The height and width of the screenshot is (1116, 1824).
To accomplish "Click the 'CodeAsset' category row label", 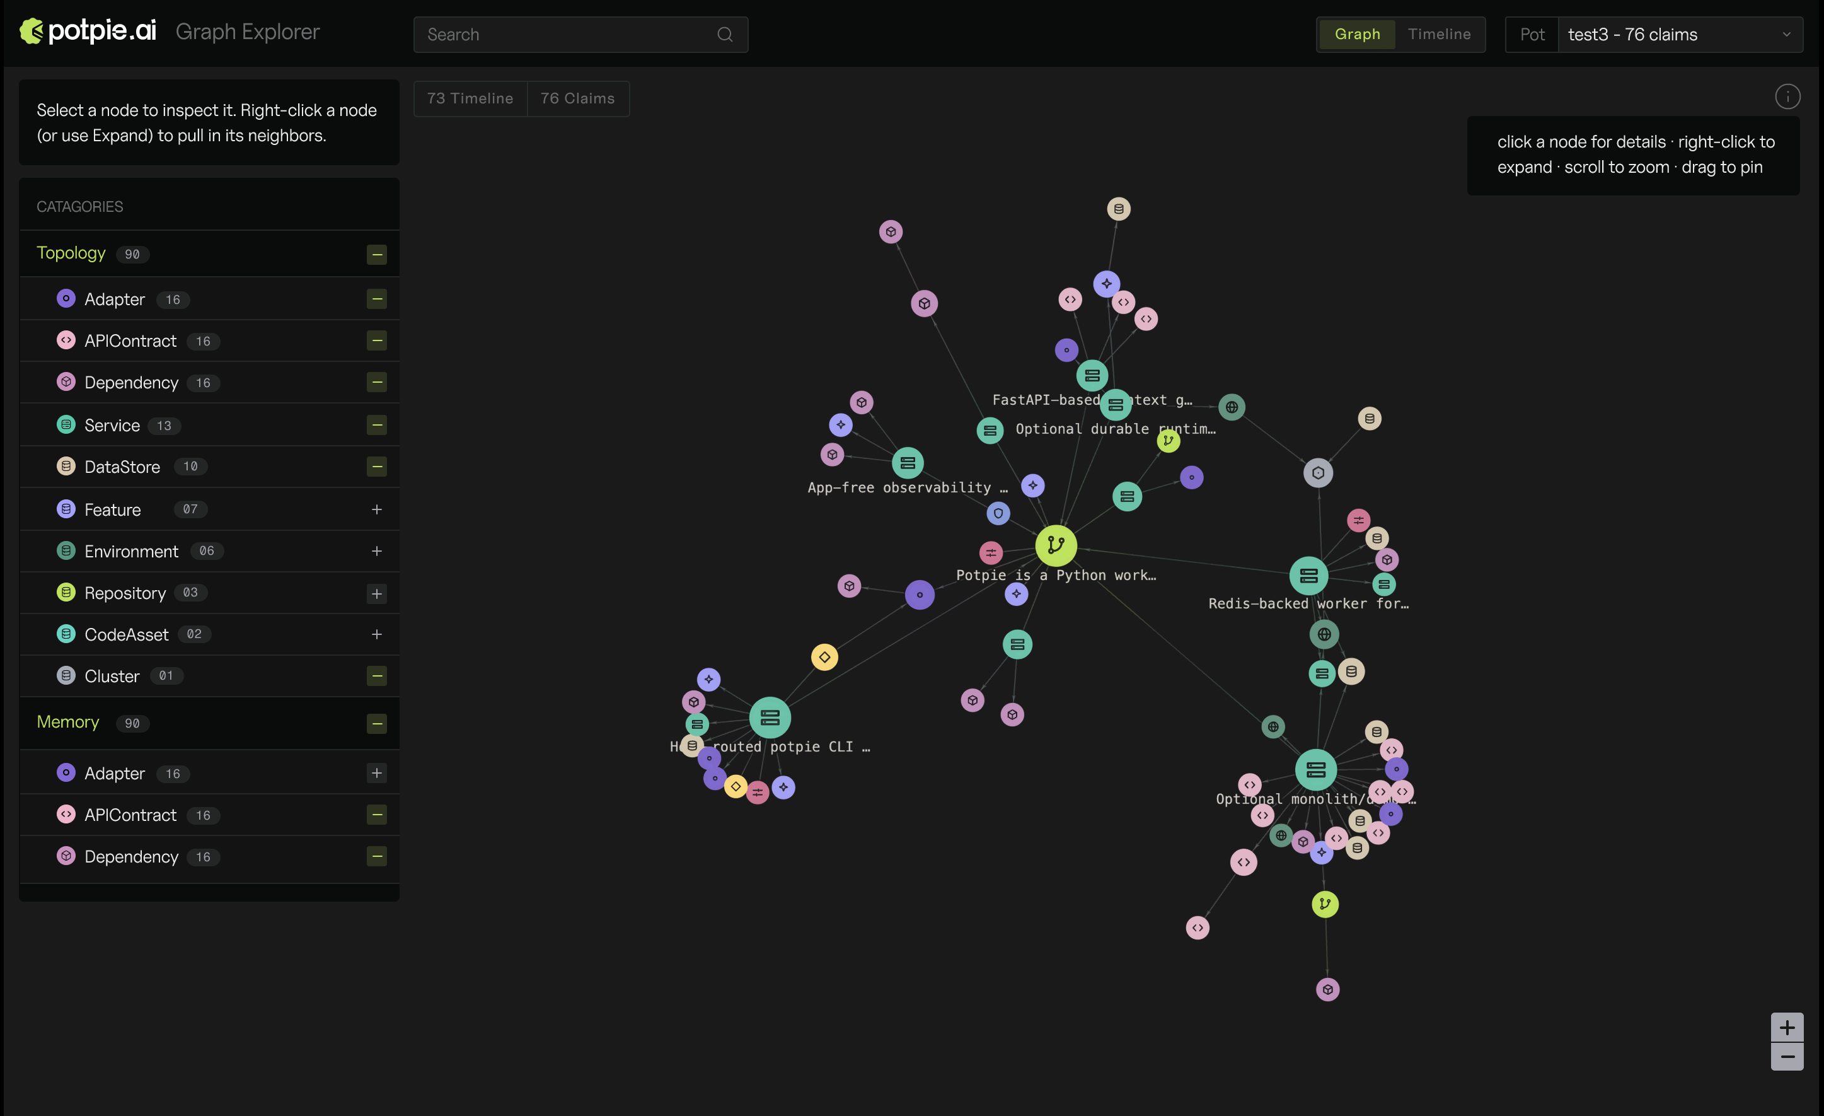I will click(x=127, y=635).
